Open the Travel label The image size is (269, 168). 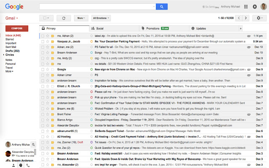9,68
